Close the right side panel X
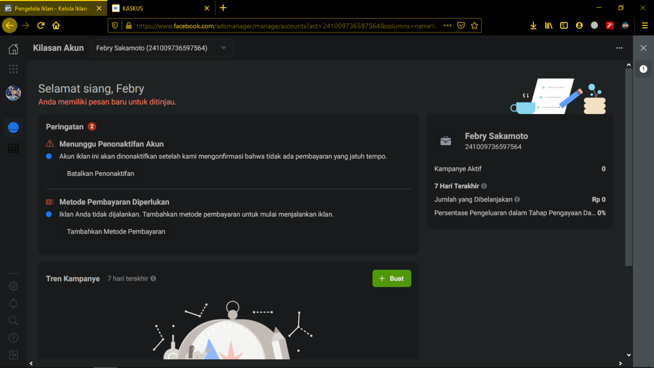The height and width of the screenshot is (368, 654). coord(643,48)
